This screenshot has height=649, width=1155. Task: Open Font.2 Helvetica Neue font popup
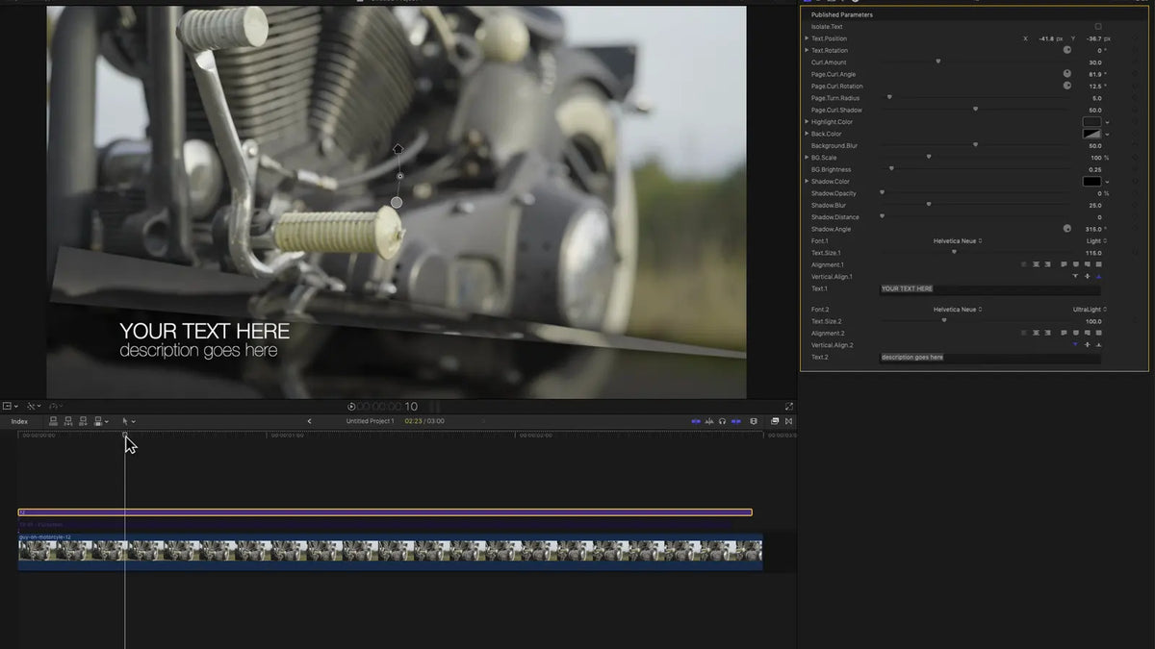coord(958,310)
